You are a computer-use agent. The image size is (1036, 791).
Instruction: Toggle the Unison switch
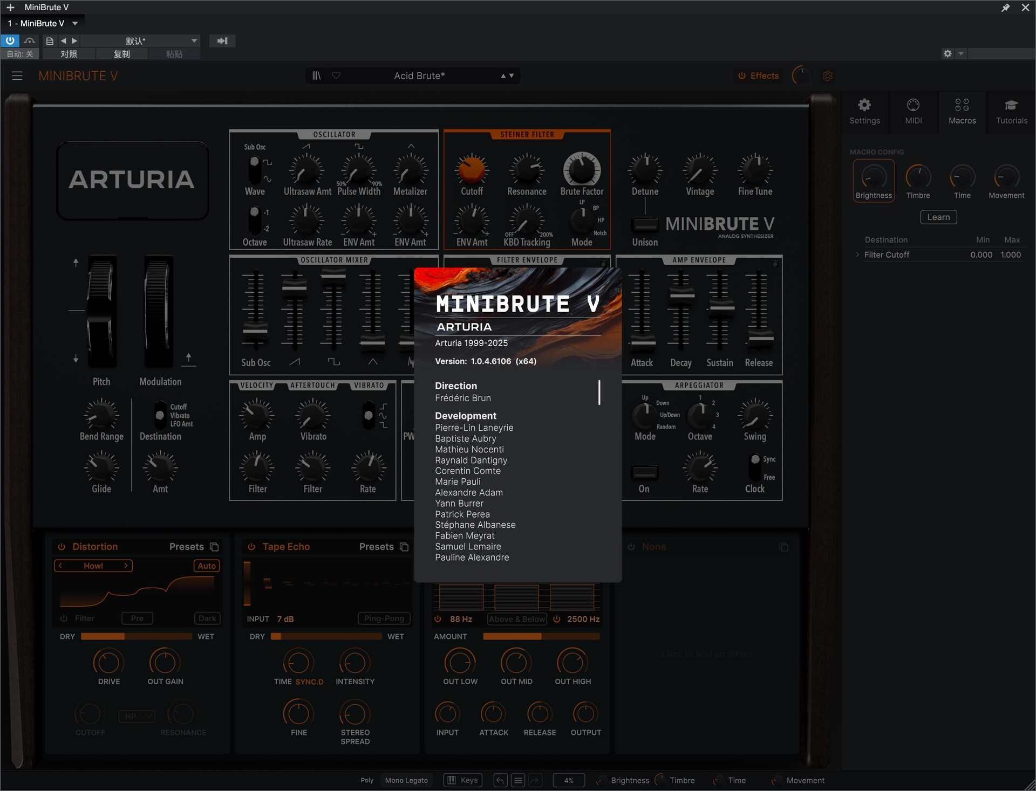pos(645,224)
